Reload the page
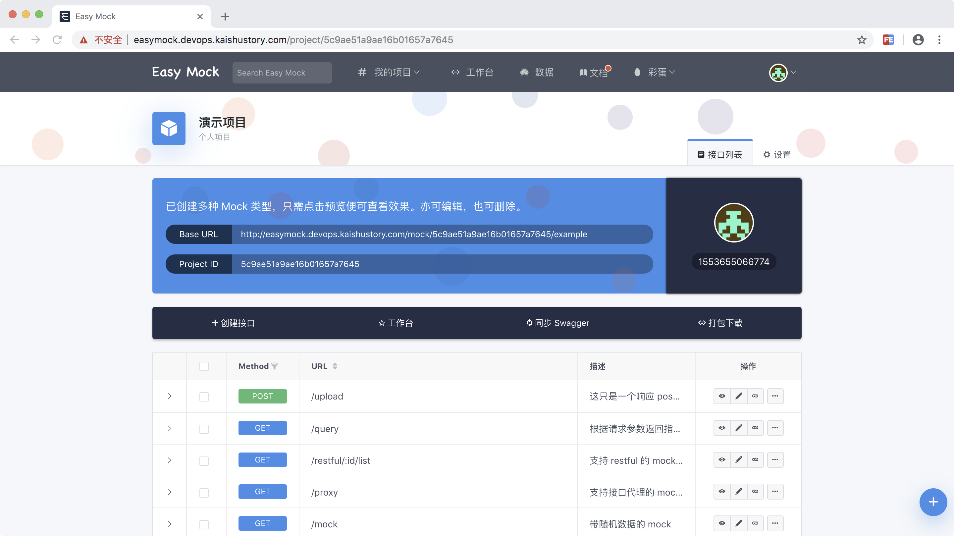 (x=57, y=40)
